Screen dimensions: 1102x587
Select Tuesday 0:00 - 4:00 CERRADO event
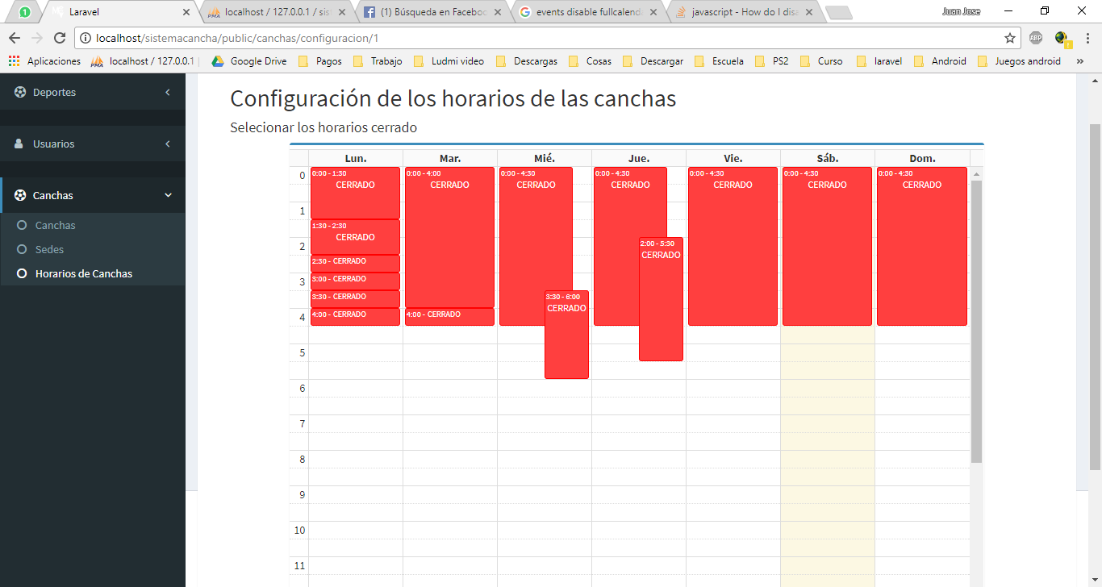[x=449, y=237]
